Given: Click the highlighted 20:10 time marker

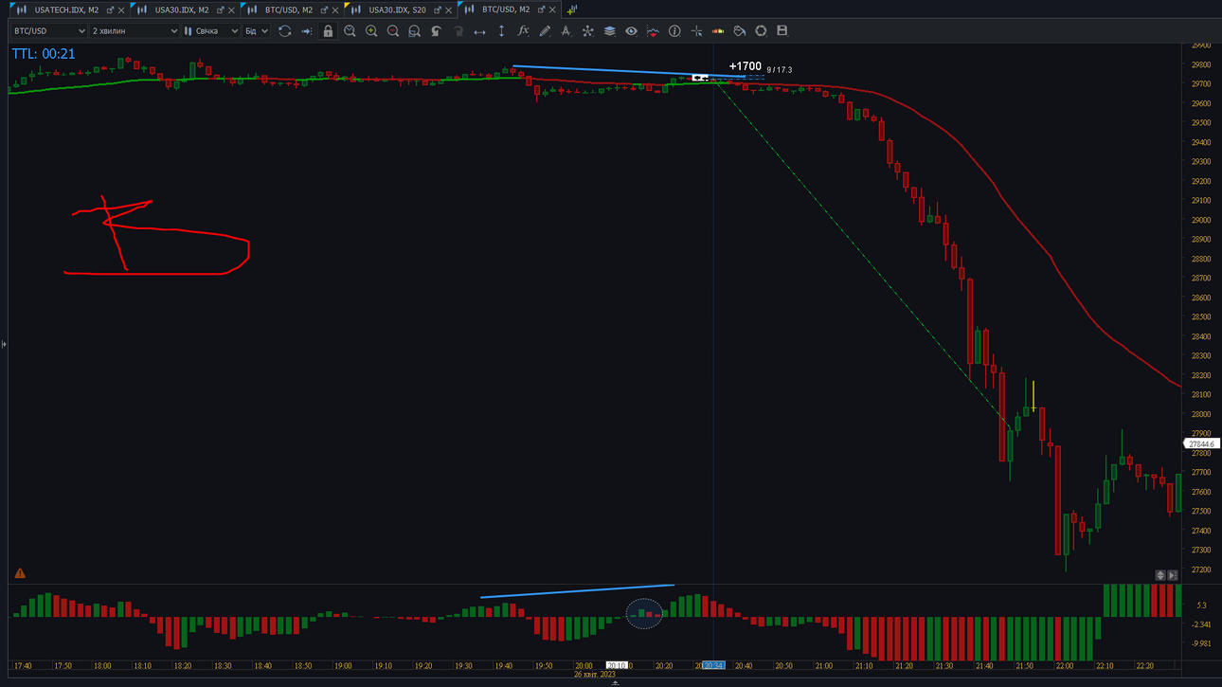Looking at the screenshot, I should (x=617, y=666).
